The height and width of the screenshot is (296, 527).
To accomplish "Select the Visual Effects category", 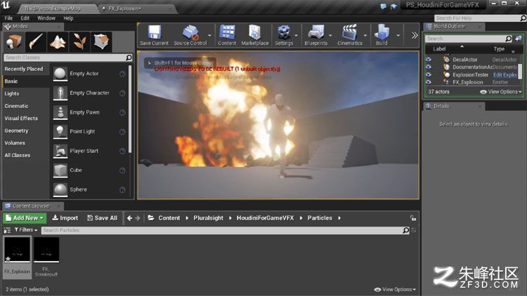I will pyautogui.click(x=21, y=119).
